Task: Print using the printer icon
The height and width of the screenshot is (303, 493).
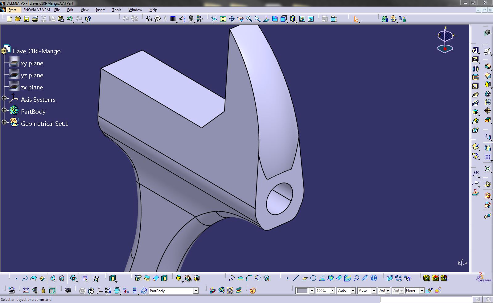Action: [x=35, y=19]
